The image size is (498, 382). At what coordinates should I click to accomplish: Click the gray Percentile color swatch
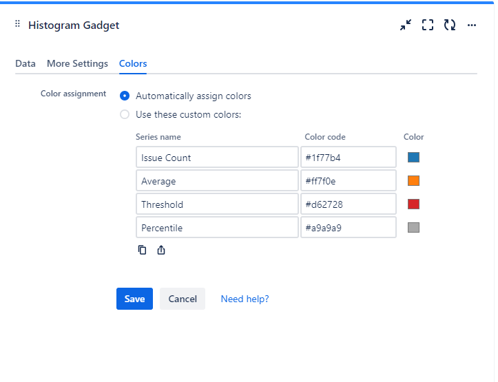(x=413, y=228)
